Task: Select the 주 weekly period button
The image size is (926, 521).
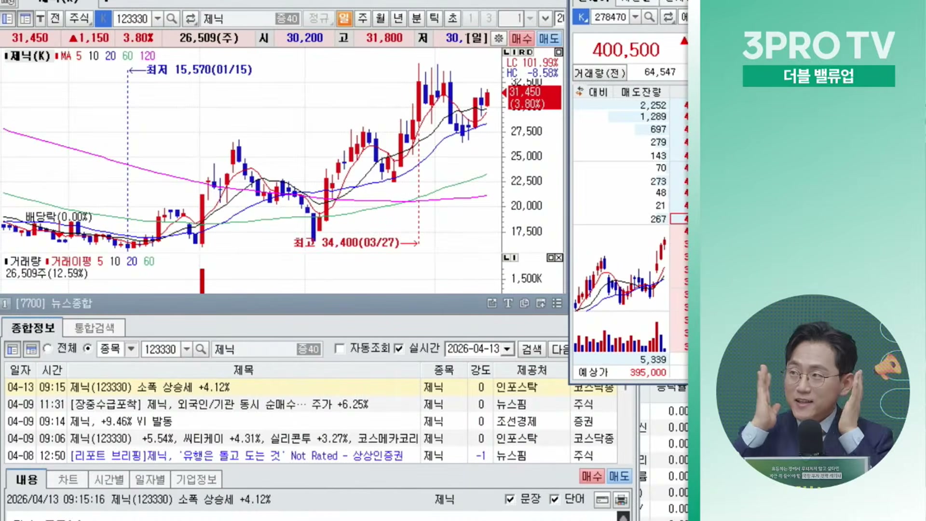Action: [362, 19]
